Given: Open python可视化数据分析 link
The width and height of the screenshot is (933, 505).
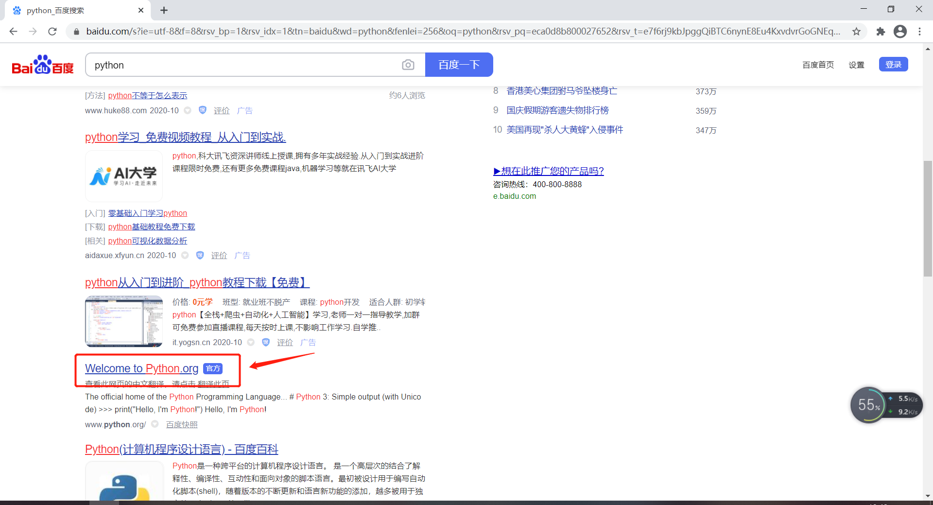Looking at the screenshot, I should pyautogui.click(x=148, y=241).
